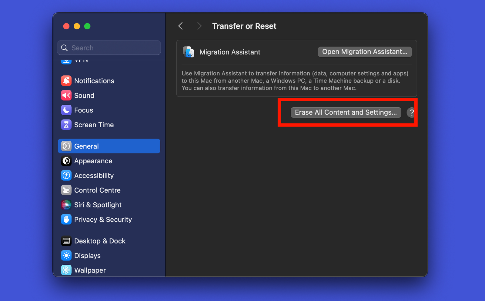Select Desktop & Dock in sidebar
This screenshot has height=301, width=485.
click(100, 241)
